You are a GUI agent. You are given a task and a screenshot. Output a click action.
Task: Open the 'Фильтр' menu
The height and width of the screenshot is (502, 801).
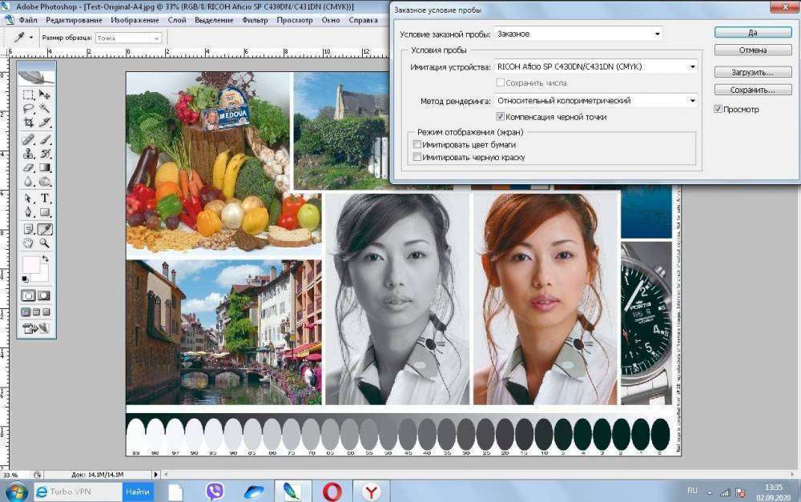pos(255,19)
